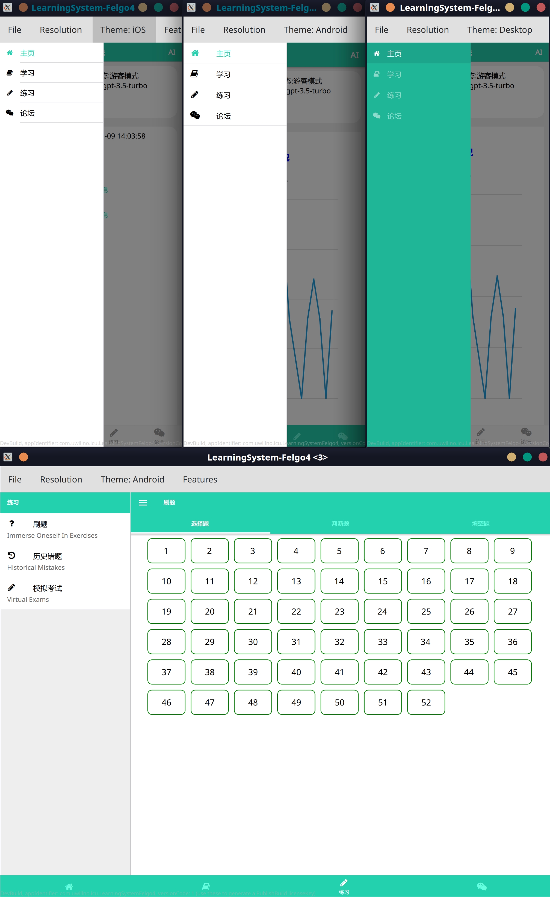Select question number 25 button
550x897 pixels.
426,611
